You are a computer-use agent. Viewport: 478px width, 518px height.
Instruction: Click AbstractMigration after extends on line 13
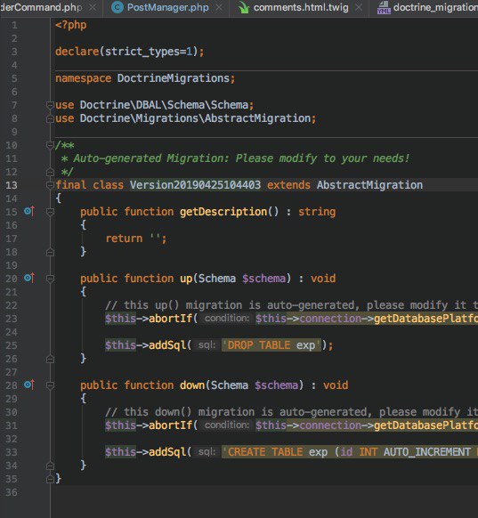point(369,185)
